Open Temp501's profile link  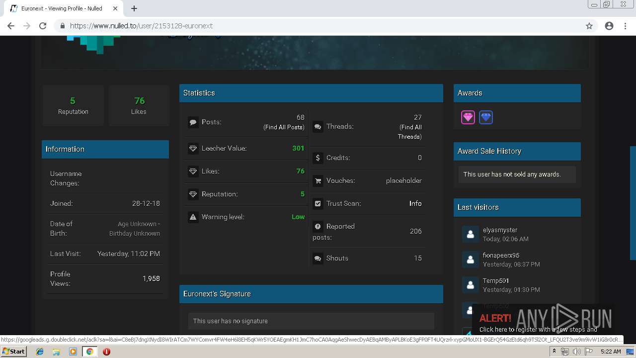(496, 281)
